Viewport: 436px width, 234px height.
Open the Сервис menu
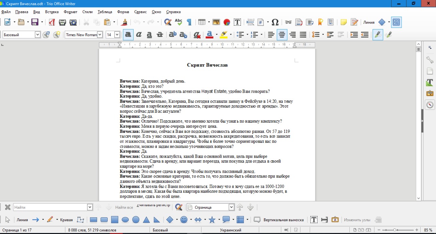tap(140, 12)
